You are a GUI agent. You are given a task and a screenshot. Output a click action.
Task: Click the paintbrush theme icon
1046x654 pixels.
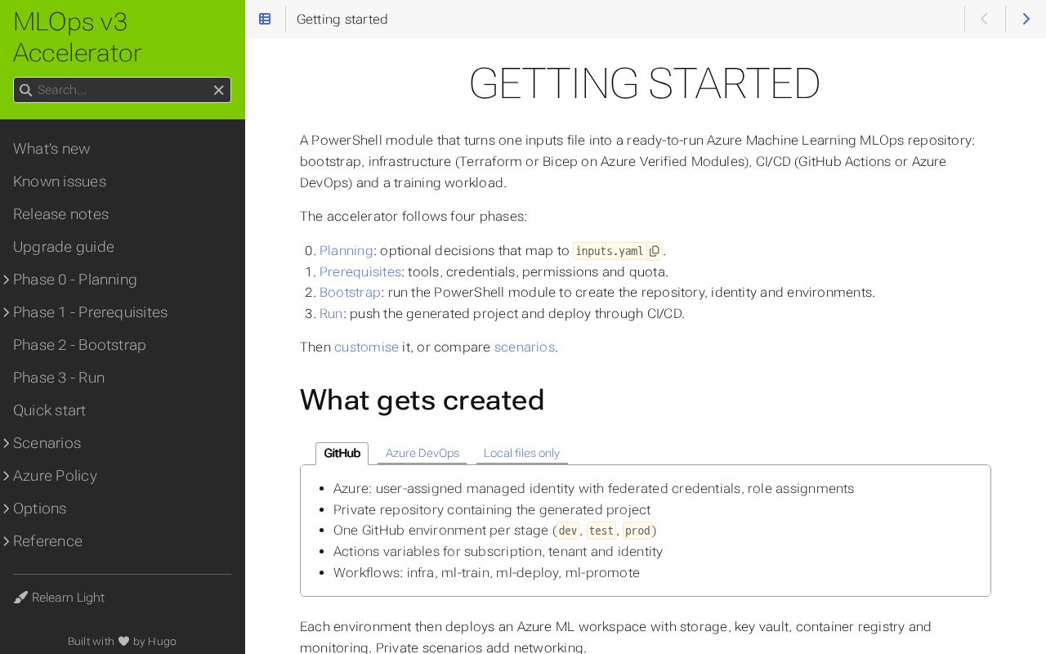[21, 598]
